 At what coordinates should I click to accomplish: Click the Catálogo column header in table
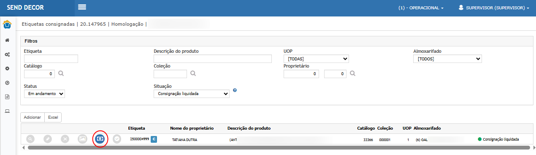pos(366,128)
